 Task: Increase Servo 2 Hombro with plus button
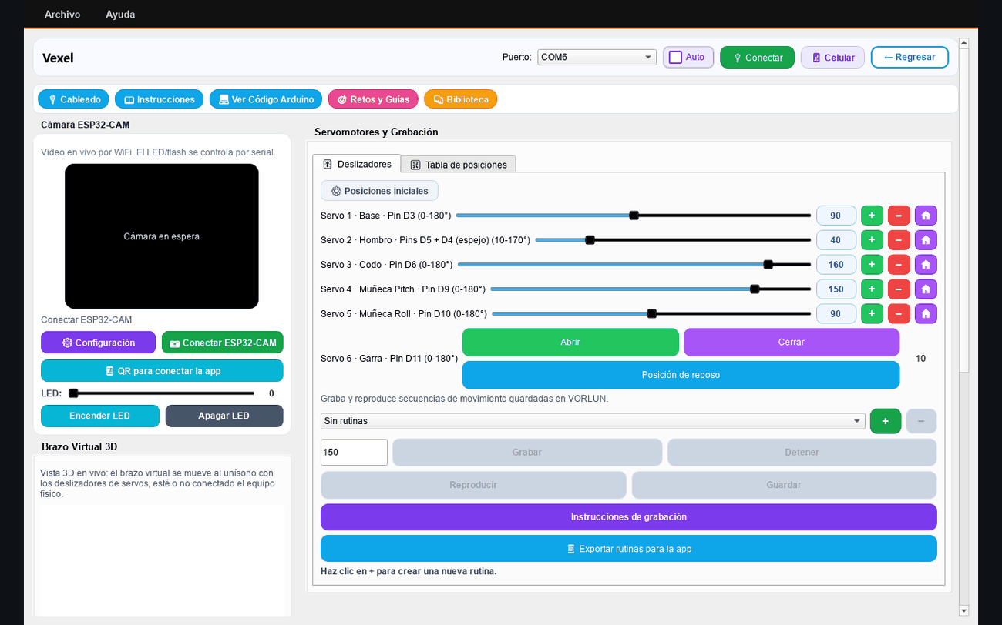(872, 240)
